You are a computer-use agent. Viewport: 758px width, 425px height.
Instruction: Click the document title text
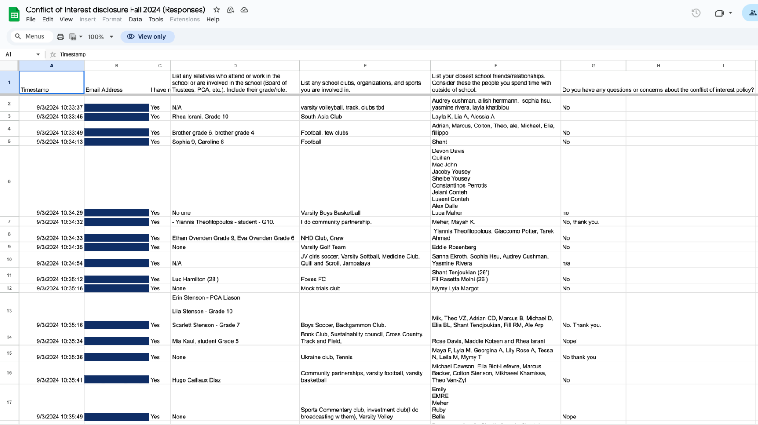(115, 10)
